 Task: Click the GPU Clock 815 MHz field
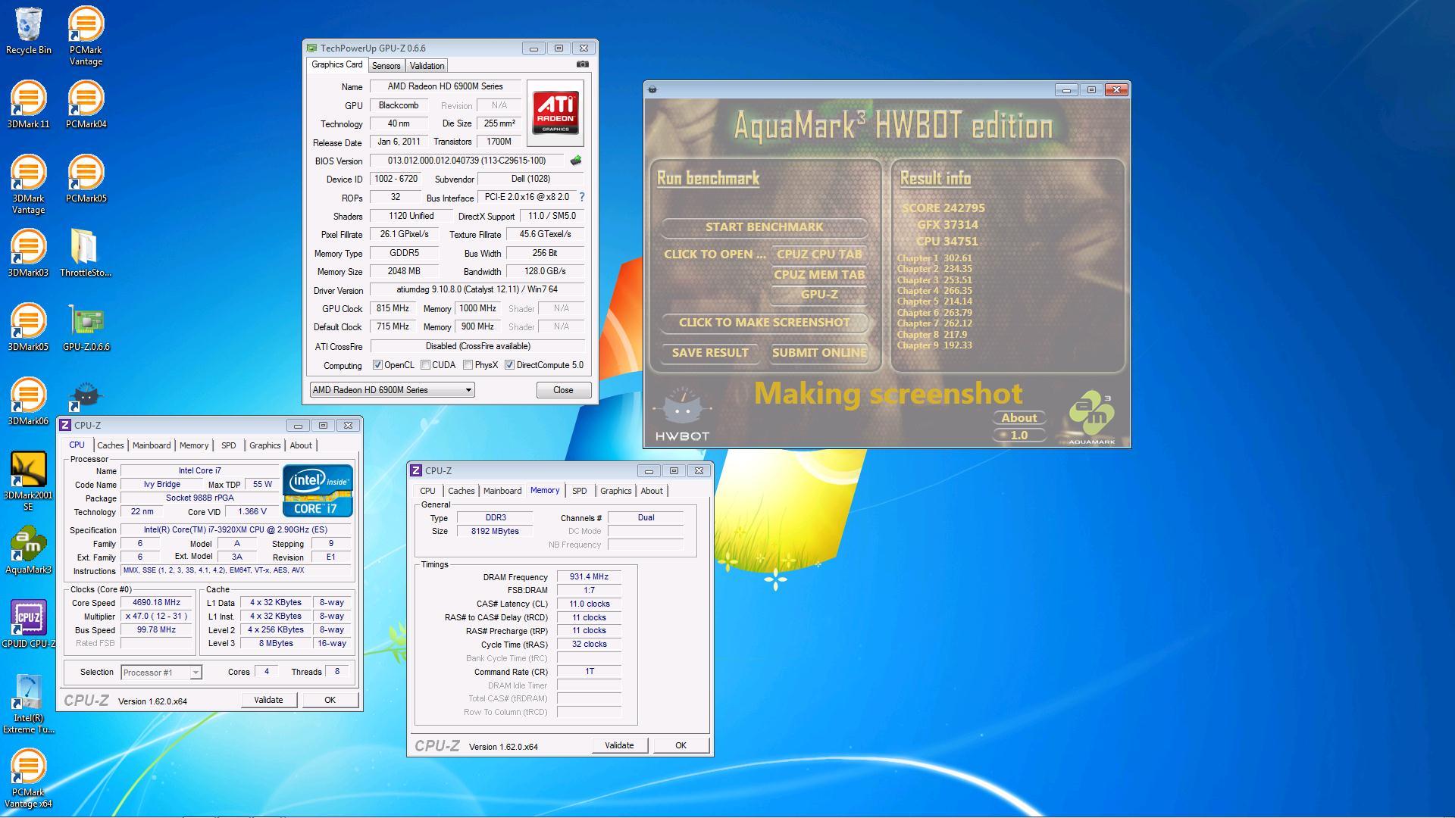[393, 308]
